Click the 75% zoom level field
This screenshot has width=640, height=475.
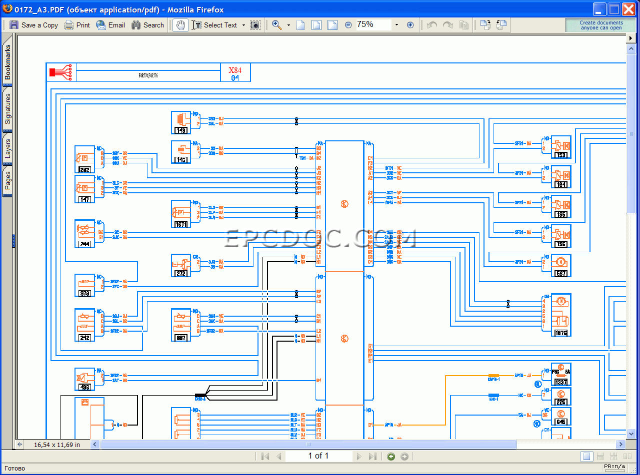pyautogui.click(x=373, y=24)
